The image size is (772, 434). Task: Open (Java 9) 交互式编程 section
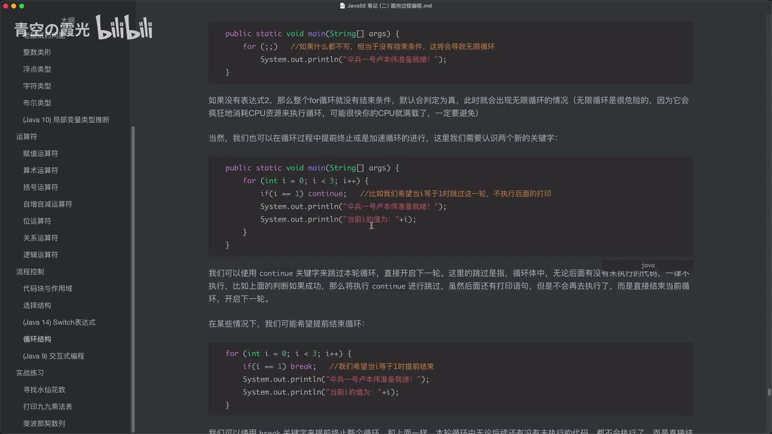click(54, 356)
